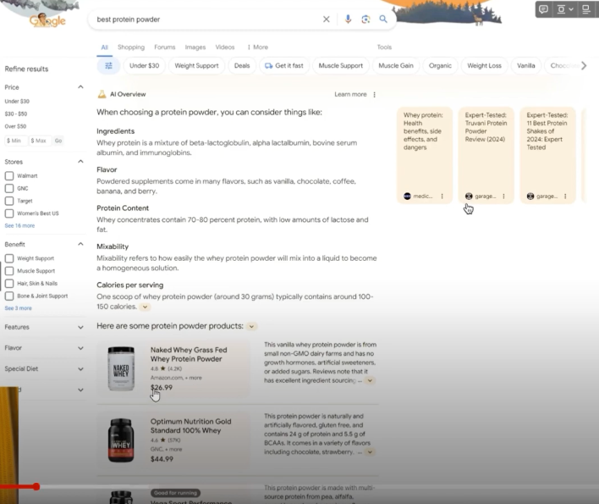Screen dimensions: 599x504
Task: Open the Tools menu
Action: 384,47
